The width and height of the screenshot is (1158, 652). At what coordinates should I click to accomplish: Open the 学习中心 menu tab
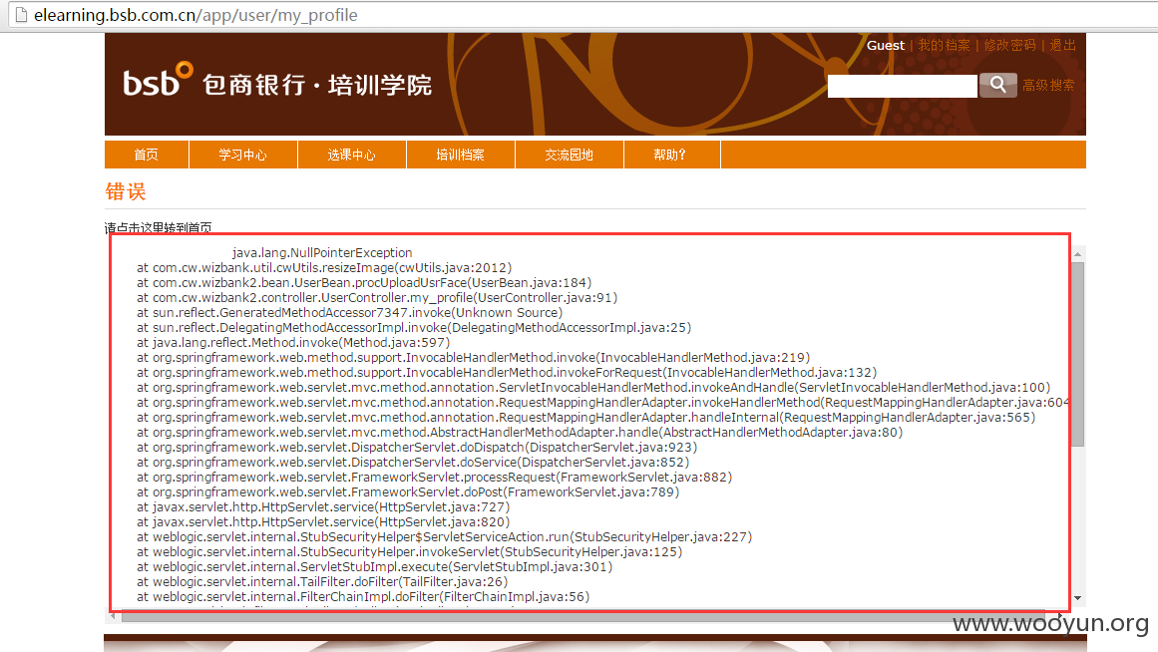click(243, 155)
